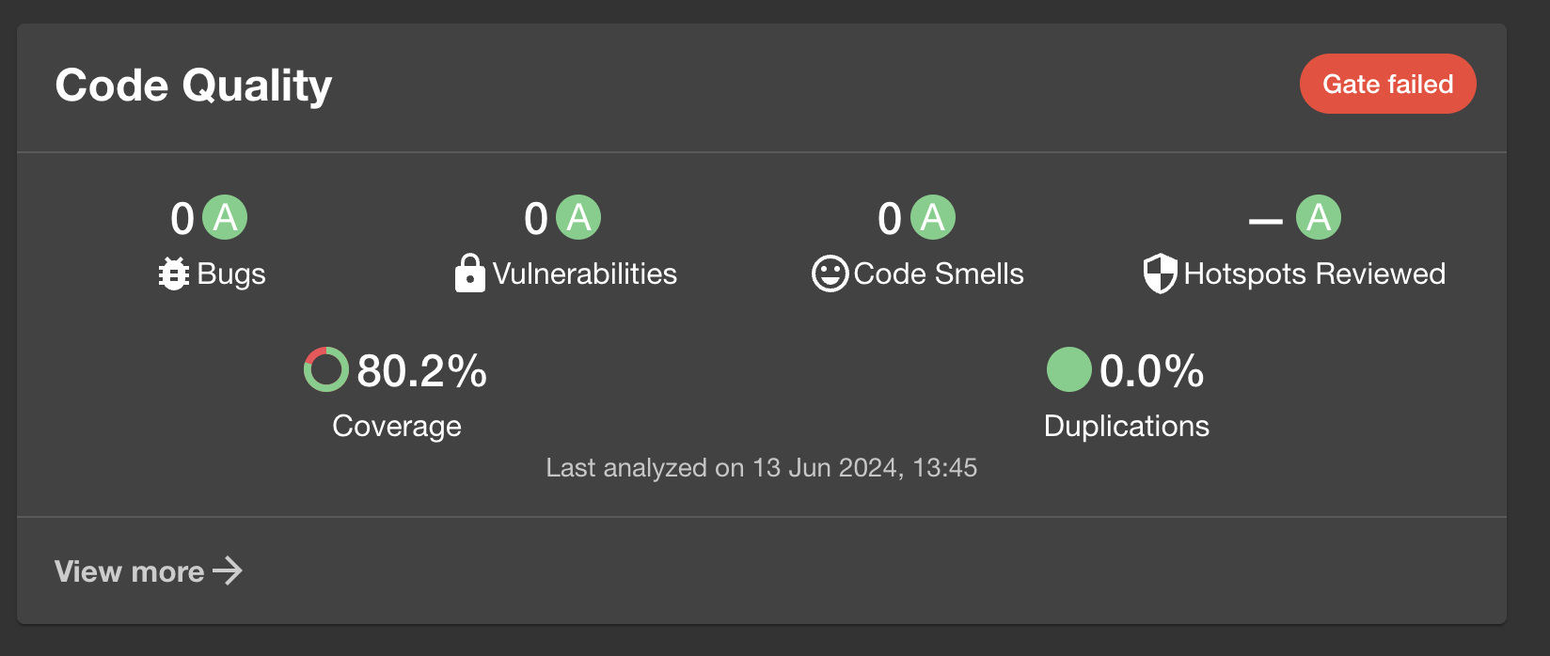Click the red Gate failed badge
The height and width of the screenshot is (656, 1550).
[x=1387, y=85]
